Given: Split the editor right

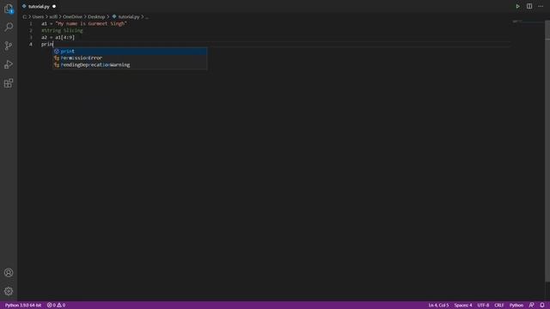Looking at the screenshot, I should (529, 6).
